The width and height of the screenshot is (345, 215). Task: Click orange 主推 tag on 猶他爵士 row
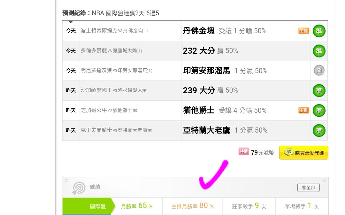pyautogui.click(x=304, y=111)
